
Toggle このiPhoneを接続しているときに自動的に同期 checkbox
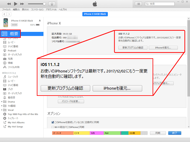click(x=53, y=122)
